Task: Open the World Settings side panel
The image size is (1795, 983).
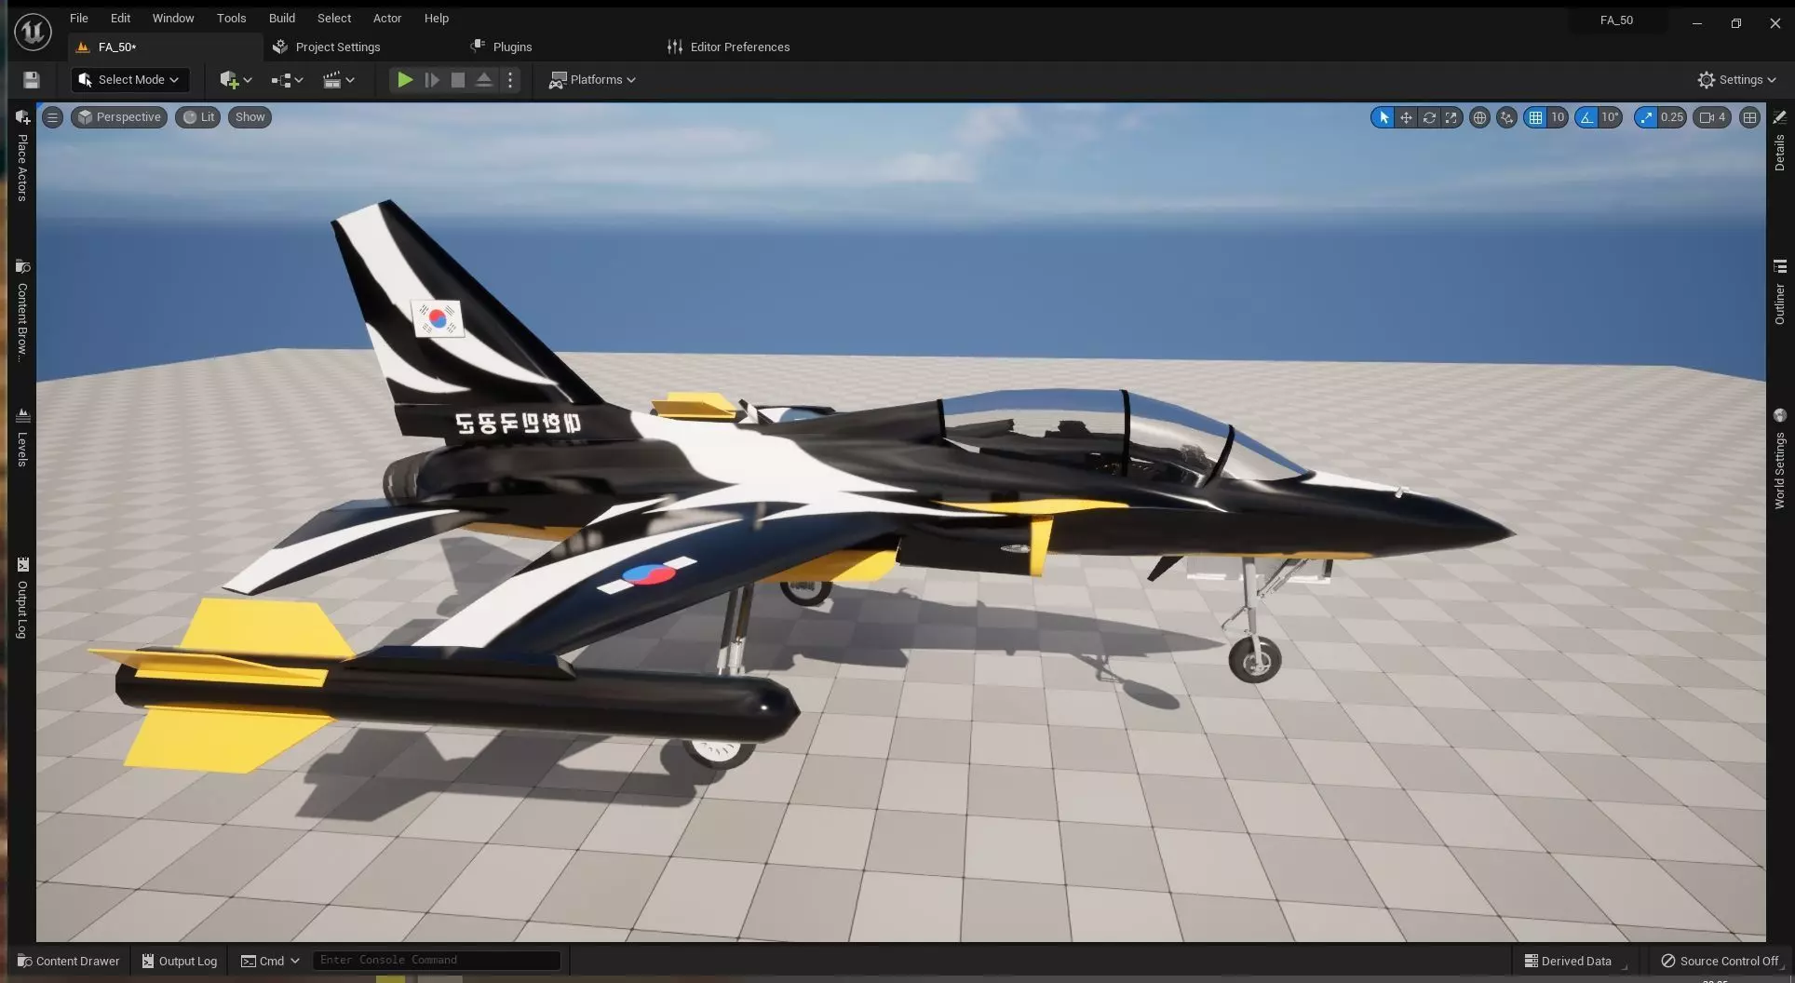Action: coord(1779,459)
